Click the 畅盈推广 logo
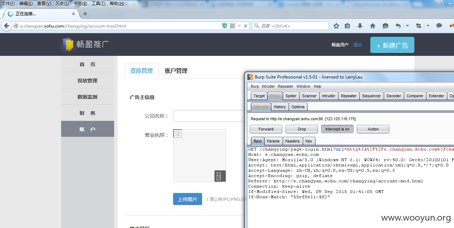Screen dimensions: 454x228 tap(86, 45)
